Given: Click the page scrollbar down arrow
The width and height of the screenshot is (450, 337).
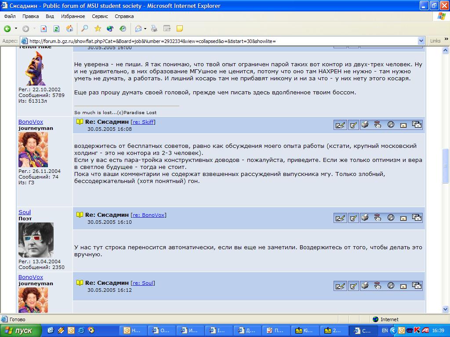Looking at the screenshot, I should coord(446,309).
